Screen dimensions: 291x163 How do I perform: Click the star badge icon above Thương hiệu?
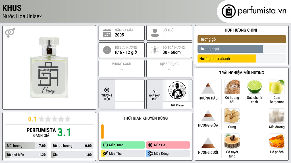coord(107,90)
